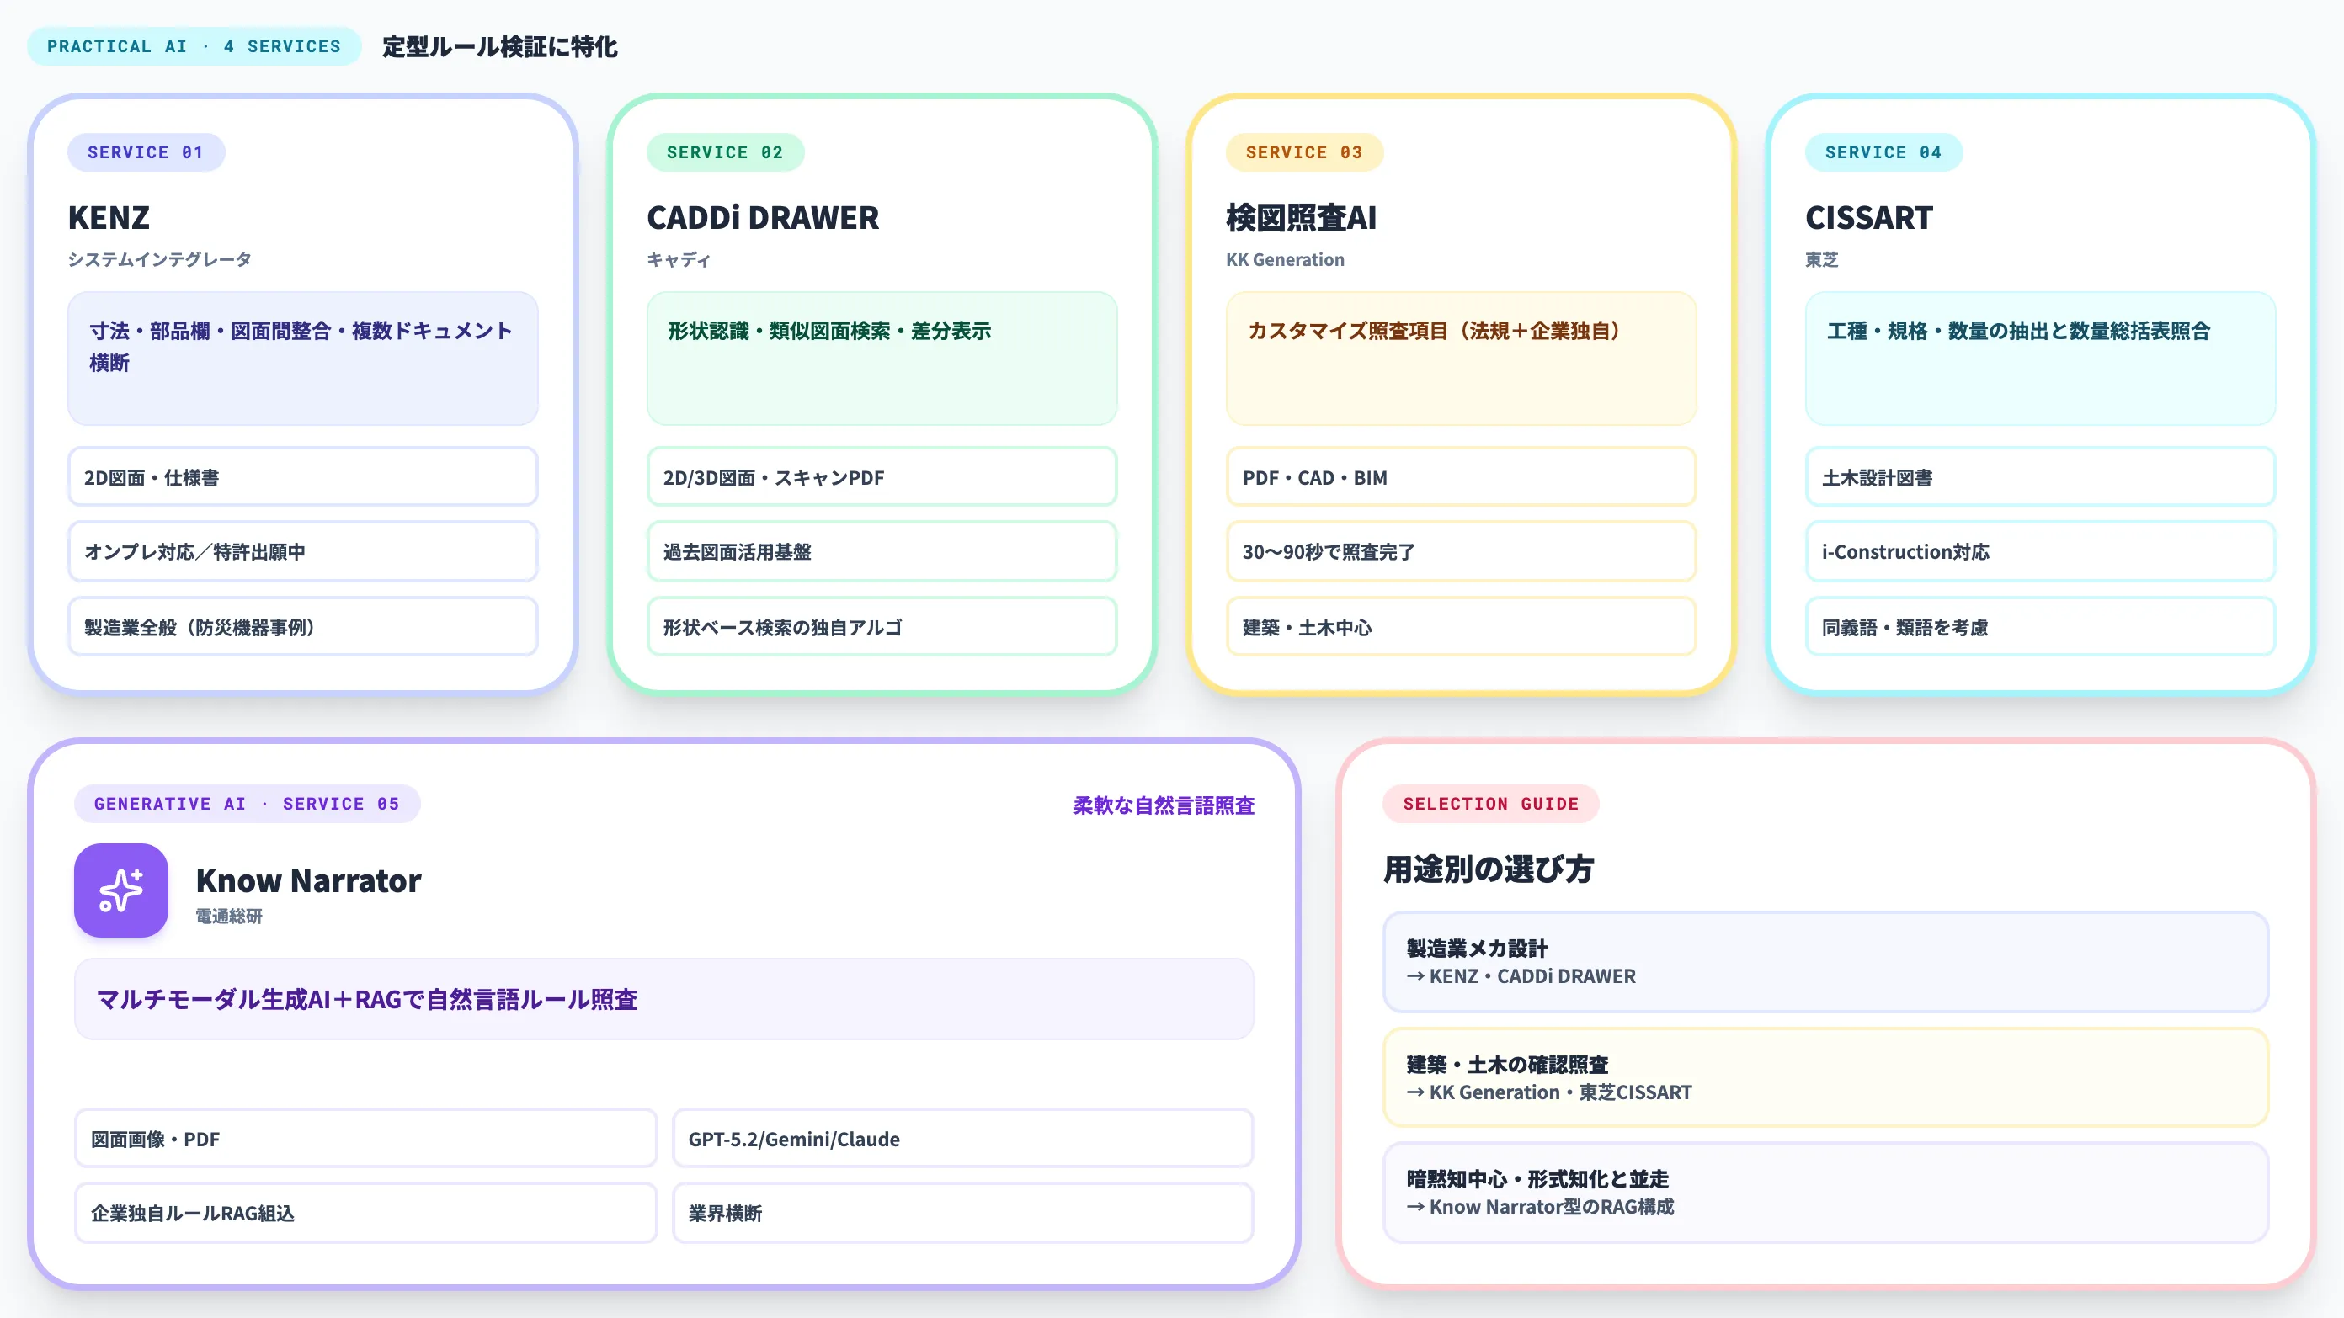Click the 工種・規格・数量の抽出 description box
Viewport: 2344px width, 1318px height.
coord(2040,359)
